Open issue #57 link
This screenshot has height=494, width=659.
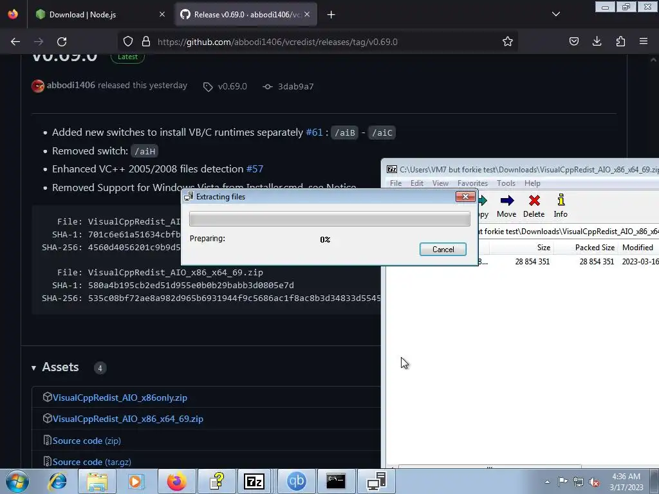(255, 169)
